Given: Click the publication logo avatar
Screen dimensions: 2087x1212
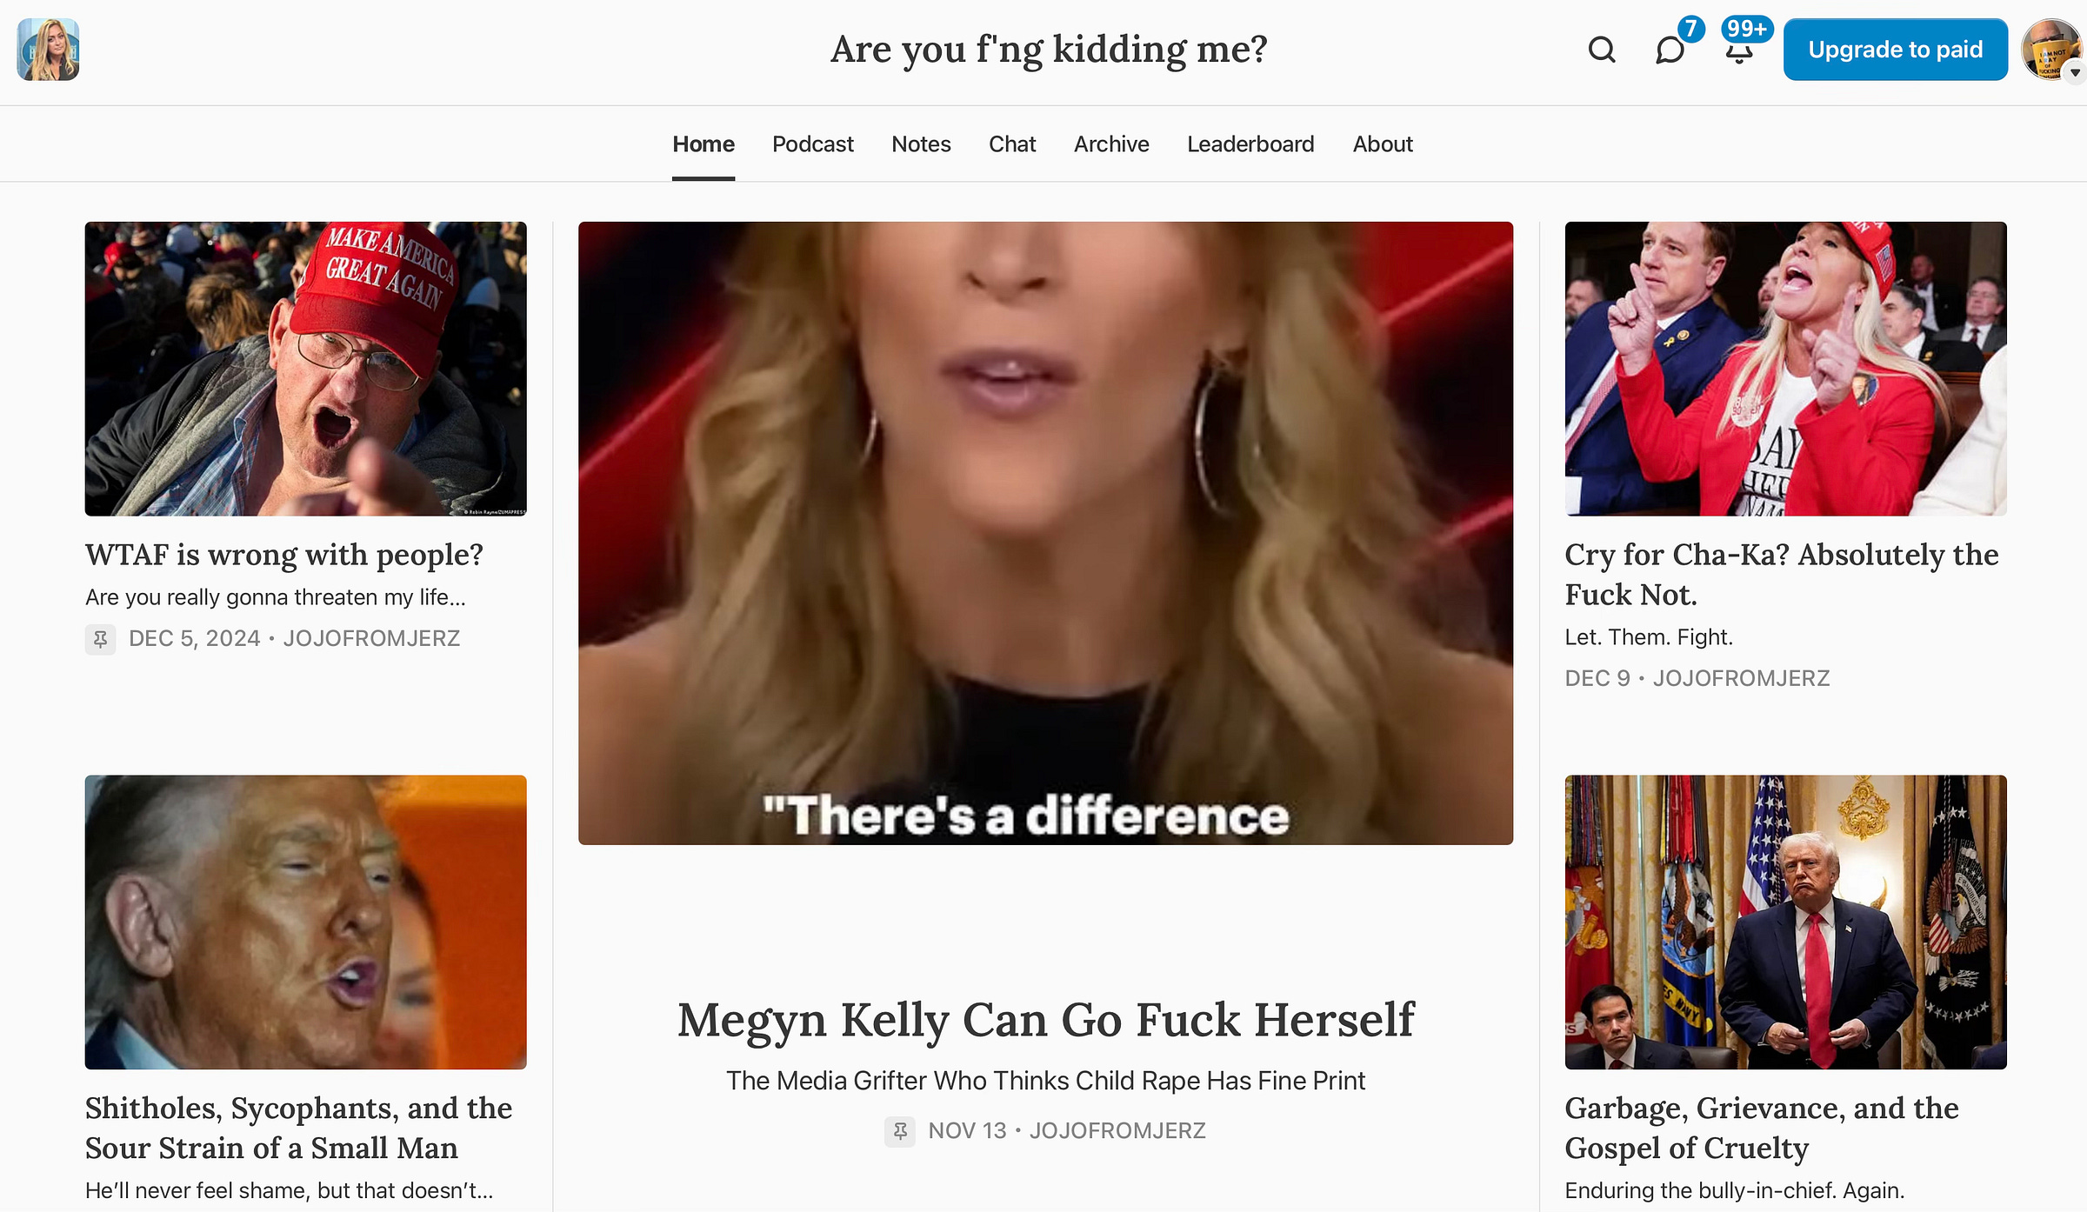Looking at the screenshot, I should coord(49,50).
